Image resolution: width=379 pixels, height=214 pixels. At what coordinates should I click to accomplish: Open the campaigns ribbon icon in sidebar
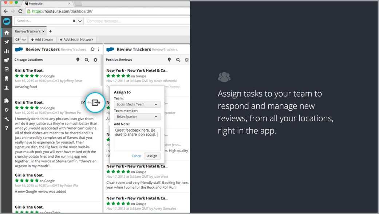[x=7, y=78]
